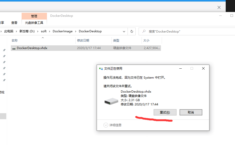Click DockerImage in the breadcrumb path
Image resolution: width=235 pixels, height=145 pixels.
click(63, 31)
